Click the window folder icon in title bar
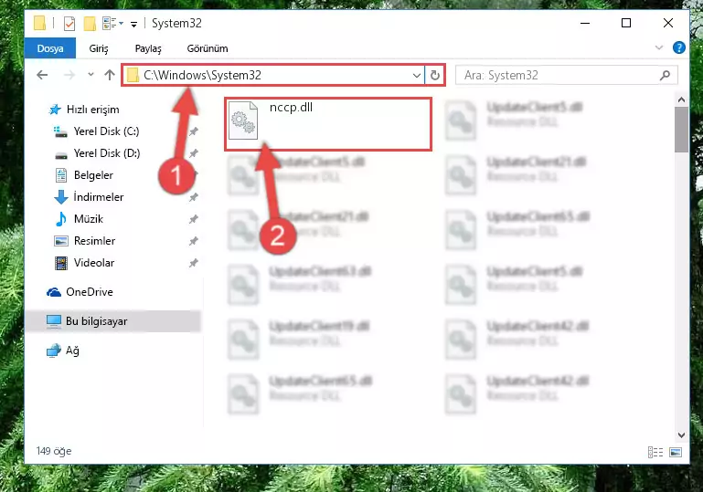 click(40, 23)
